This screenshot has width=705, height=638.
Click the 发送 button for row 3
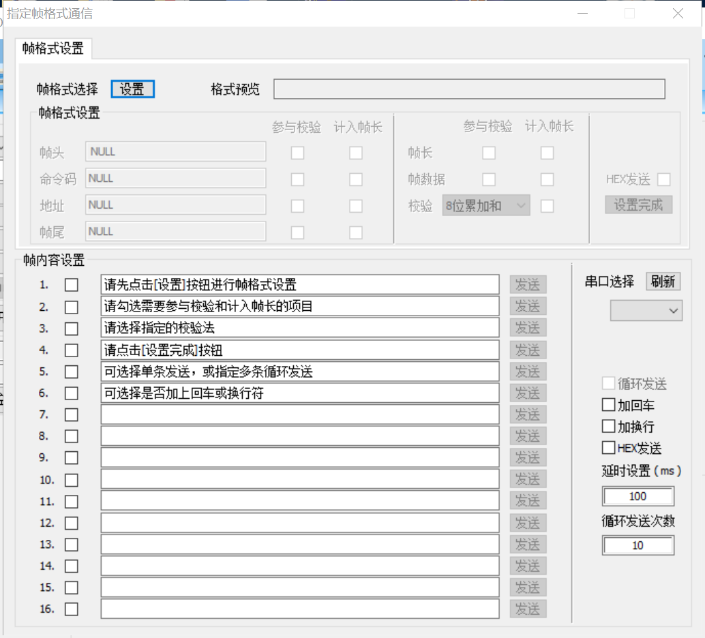(528, 328)
